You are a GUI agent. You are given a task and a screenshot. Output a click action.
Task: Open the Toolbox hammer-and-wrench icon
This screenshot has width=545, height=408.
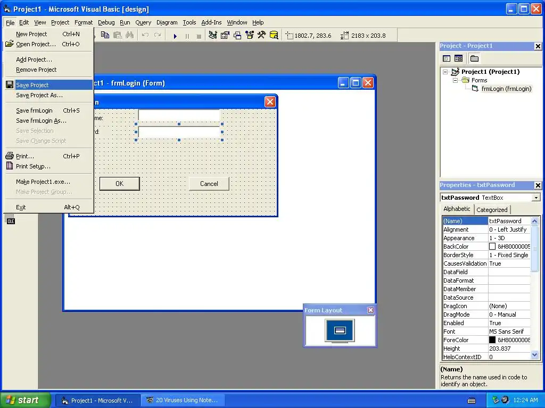(262, 35)
